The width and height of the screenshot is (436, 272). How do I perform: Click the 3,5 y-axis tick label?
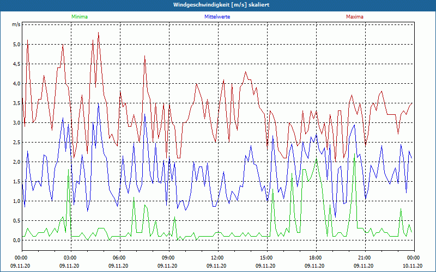[x=16, y=103]
